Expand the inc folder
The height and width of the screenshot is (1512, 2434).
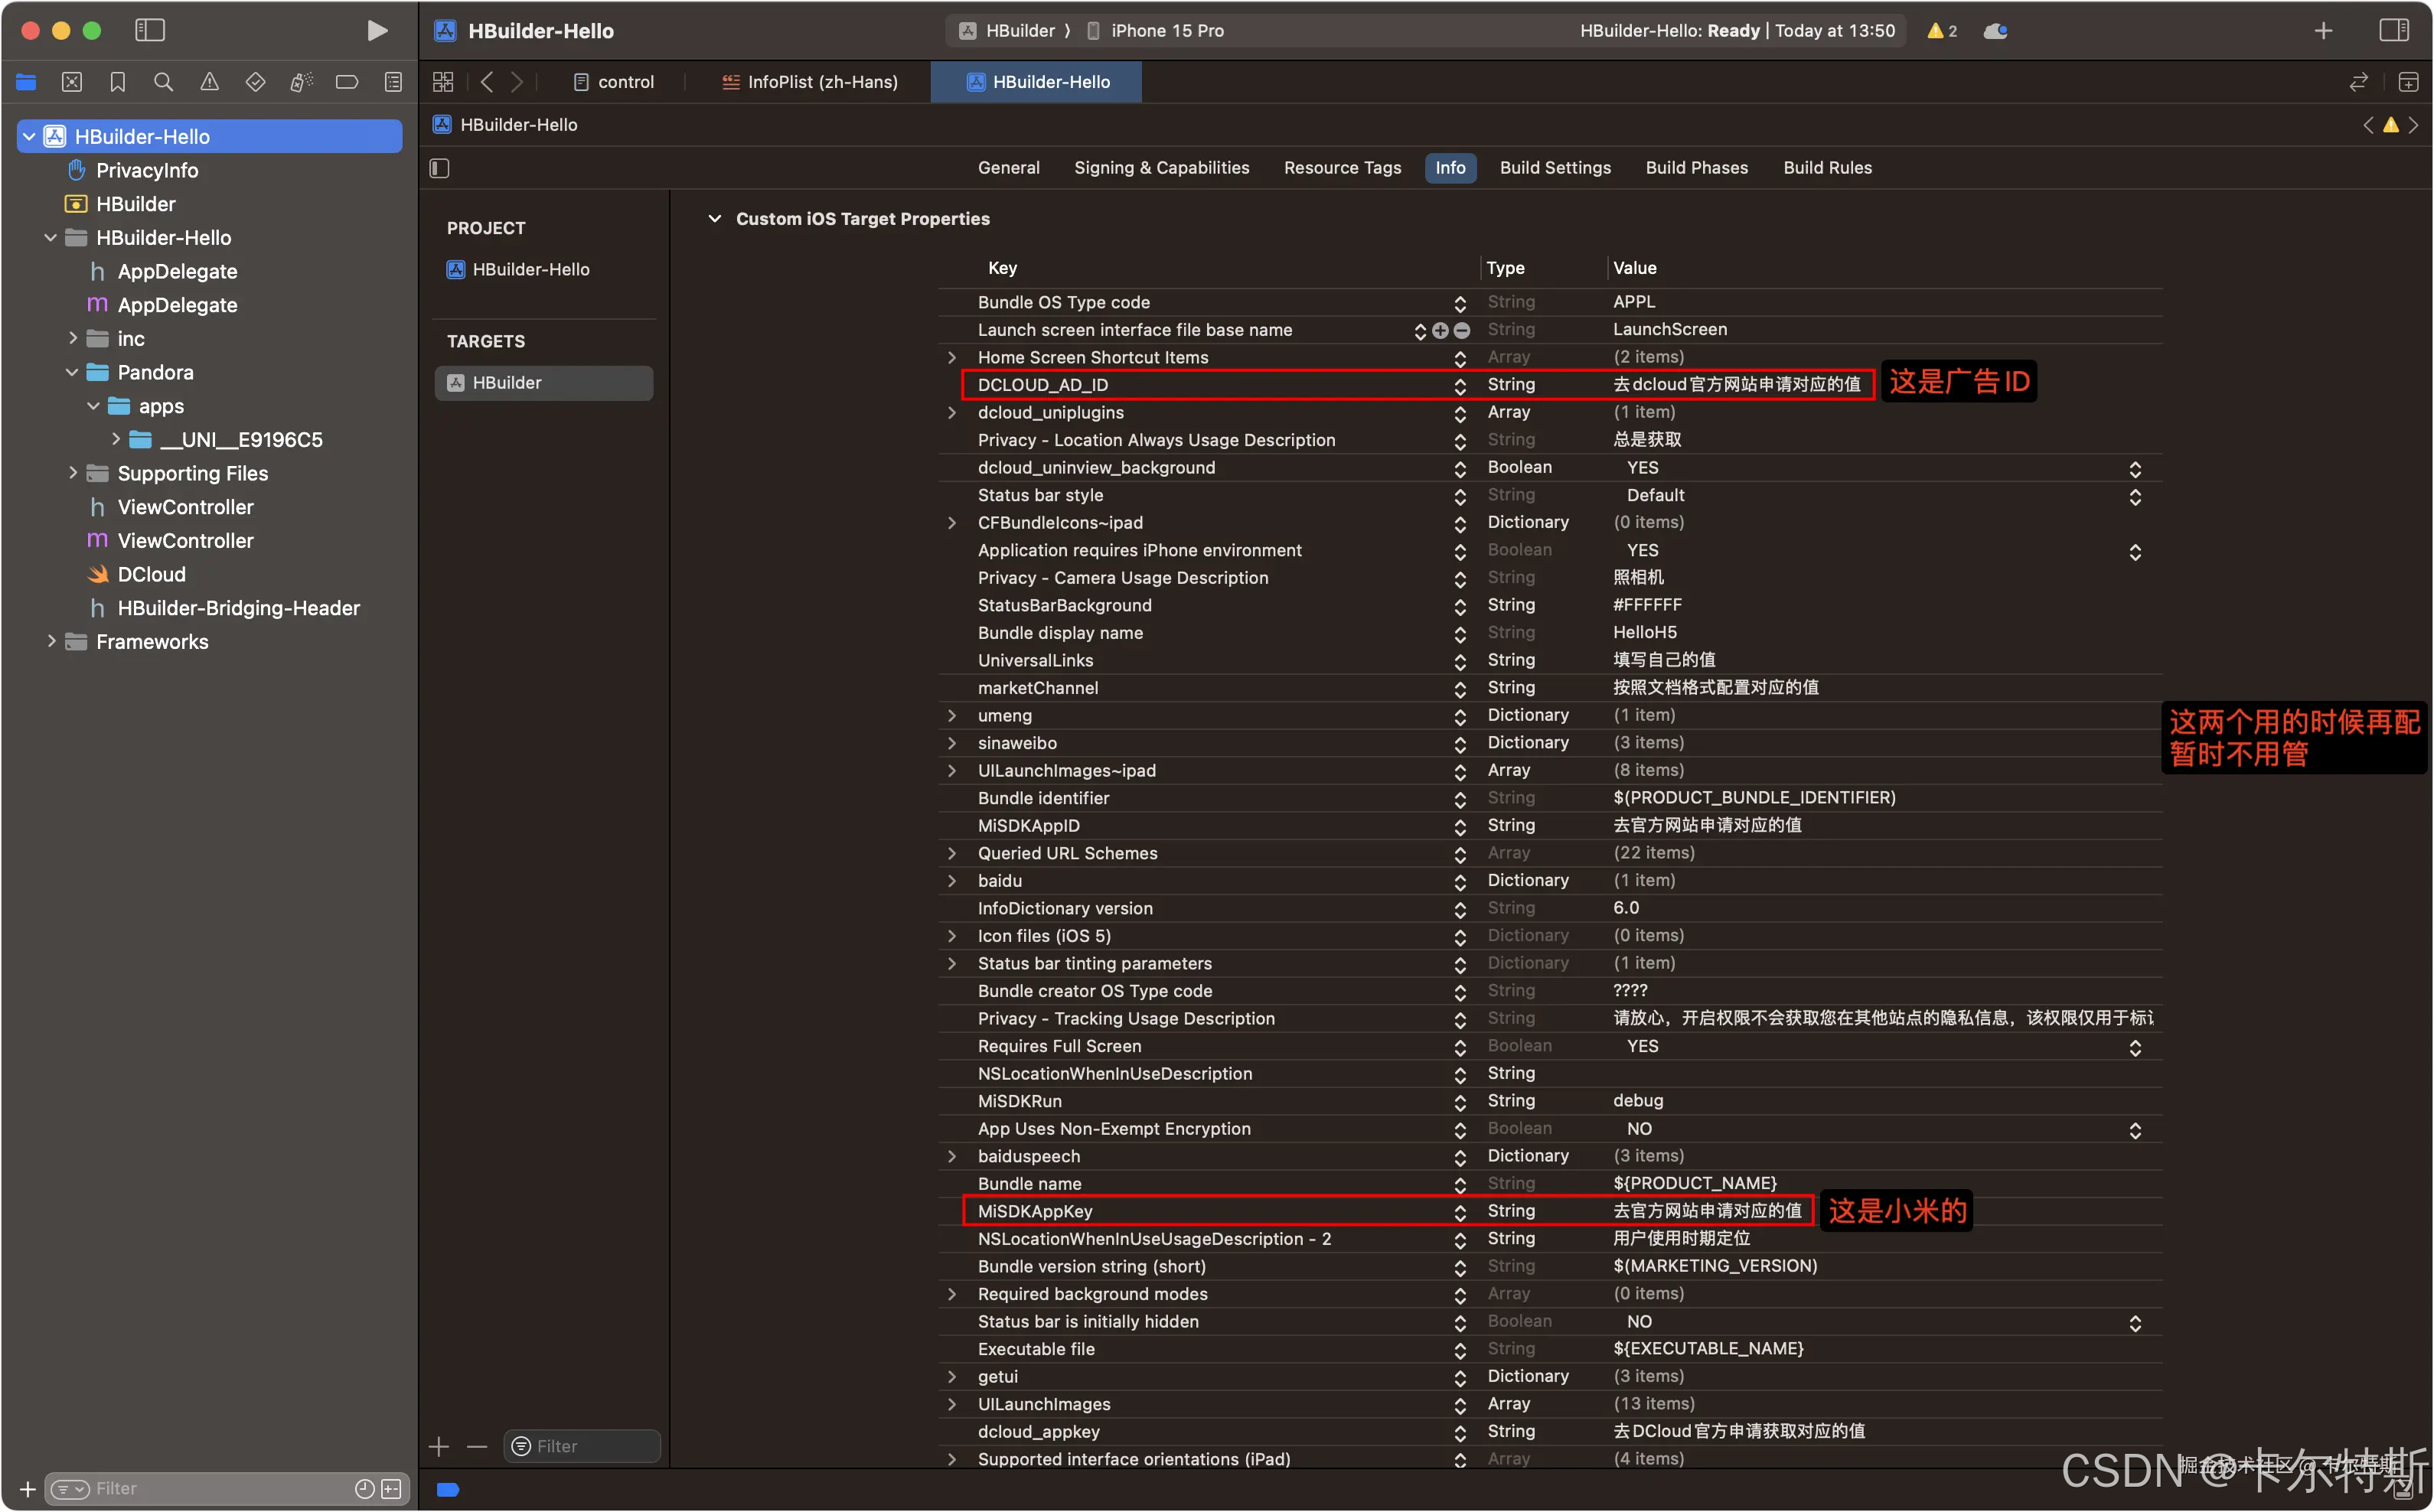tap(72, 338)
